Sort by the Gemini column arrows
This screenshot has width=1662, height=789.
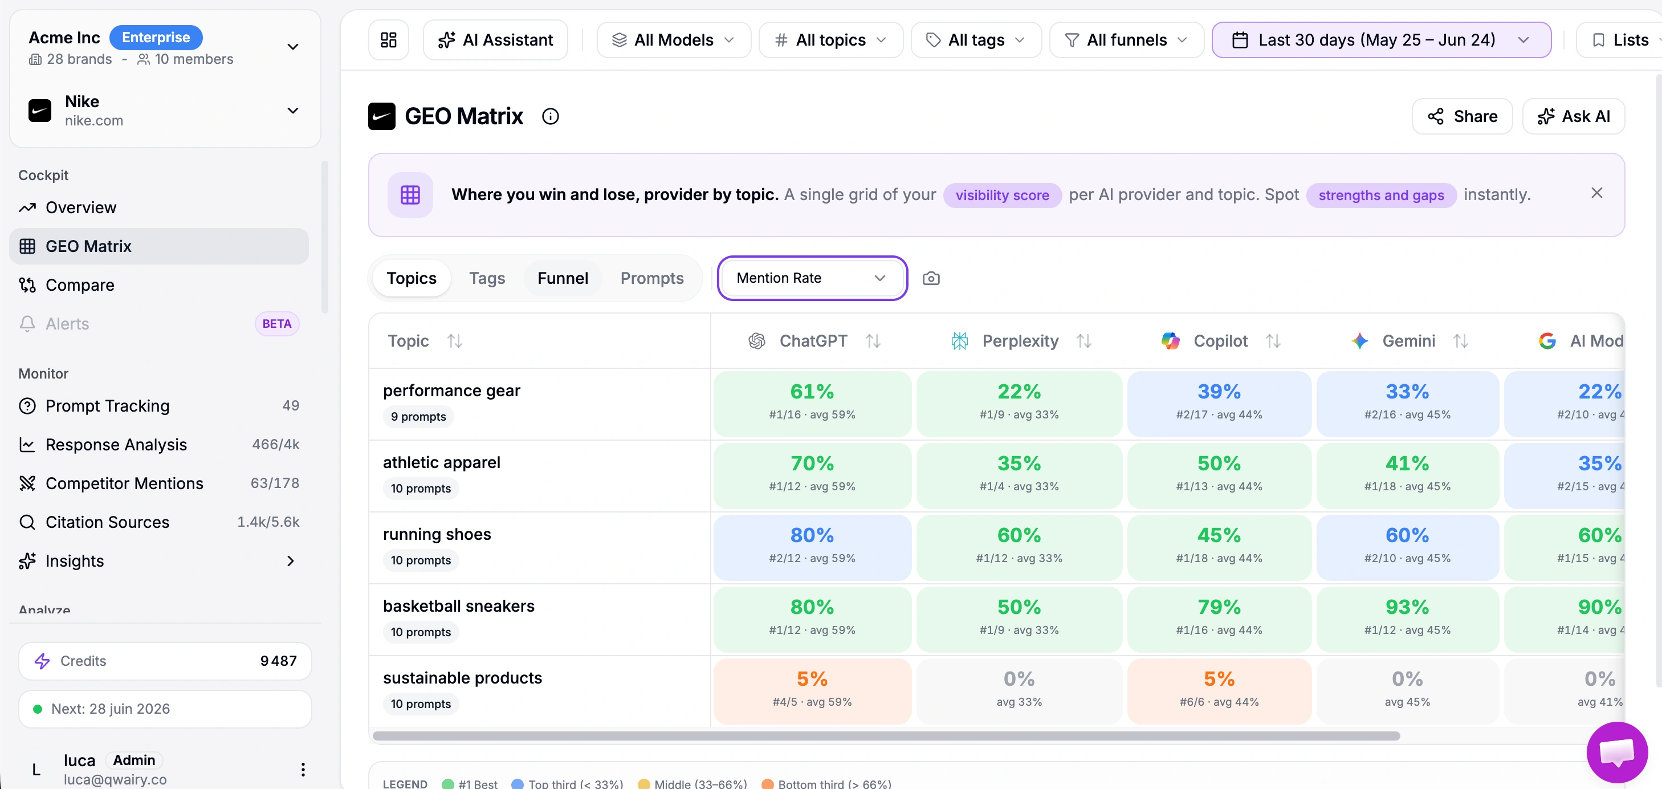point(1460,341)
